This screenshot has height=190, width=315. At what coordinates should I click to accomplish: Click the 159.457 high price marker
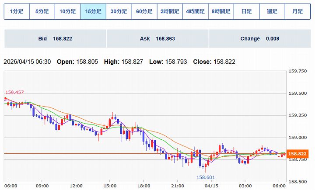click(14, 92)
